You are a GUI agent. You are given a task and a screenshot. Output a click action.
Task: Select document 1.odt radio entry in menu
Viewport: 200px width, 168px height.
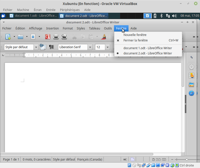[147, 48]
